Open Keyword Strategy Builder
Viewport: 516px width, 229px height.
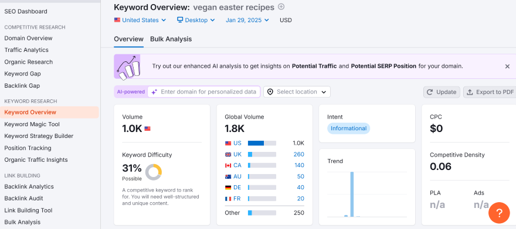pos(39,136)
